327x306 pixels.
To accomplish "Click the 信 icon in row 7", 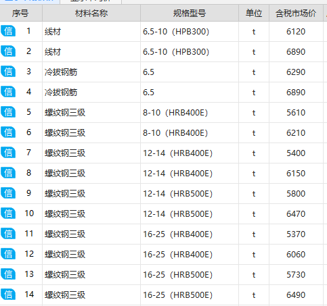I will pos(8,153).
